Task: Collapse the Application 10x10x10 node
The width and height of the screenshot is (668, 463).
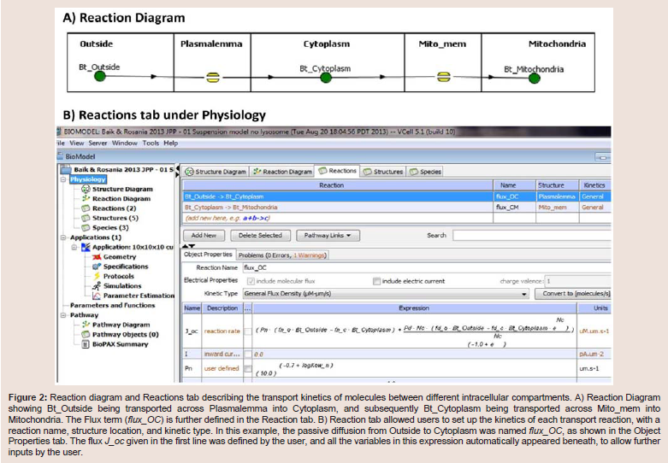Action: [74, 247]
